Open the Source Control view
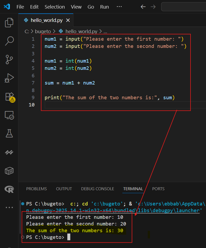The width and height of the screenshot is (206, 248). [9, 59]
